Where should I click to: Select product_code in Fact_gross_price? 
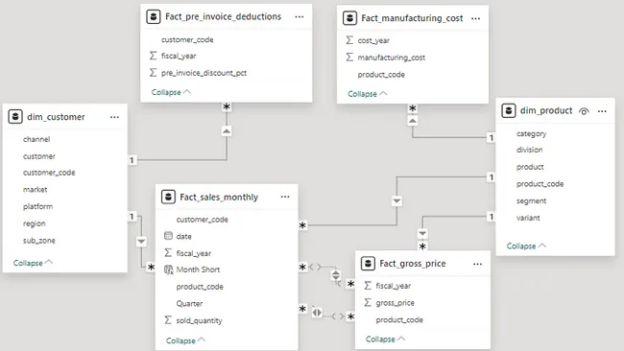[x=399, y=320]
